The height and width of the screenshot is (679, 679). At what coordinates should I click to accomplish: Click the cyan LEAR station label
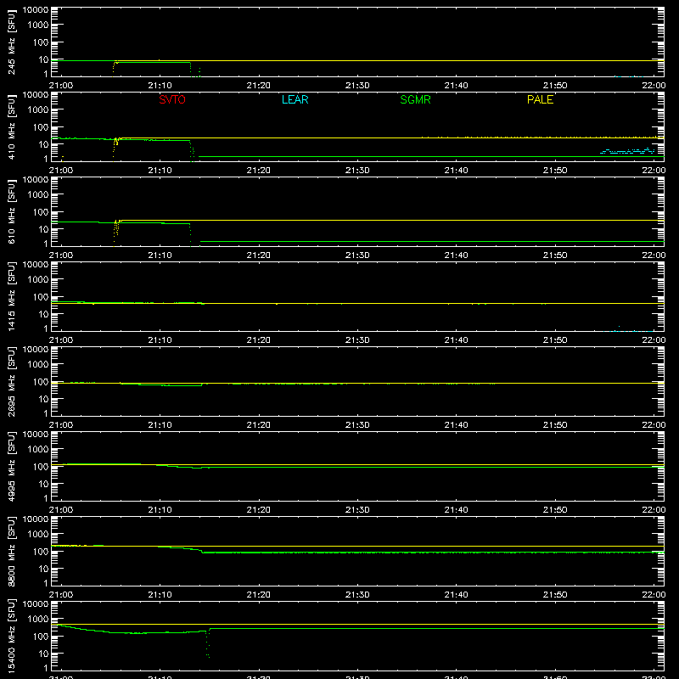[295, 99]
